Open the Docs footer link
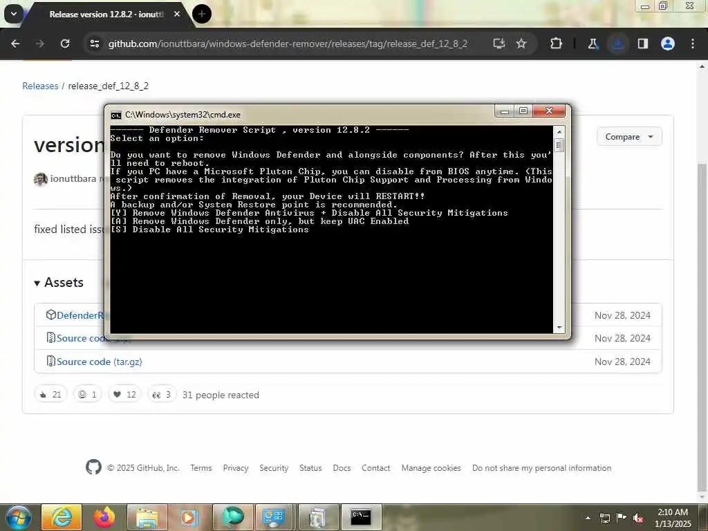 (342, 468)
